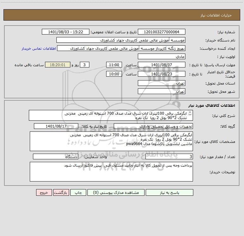This screenshot has width=244, height=236.
Task: Click the remaining days field showing 3
Action: [85, 65]
